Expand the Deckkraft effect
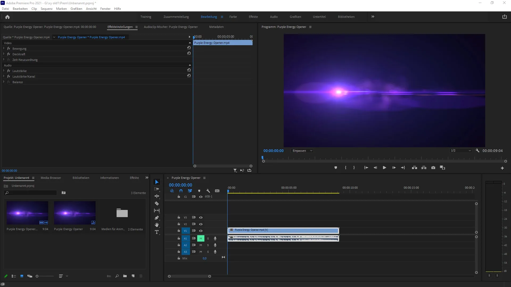The width and height of the screenshot is (511, 287). tap(4, 54)
